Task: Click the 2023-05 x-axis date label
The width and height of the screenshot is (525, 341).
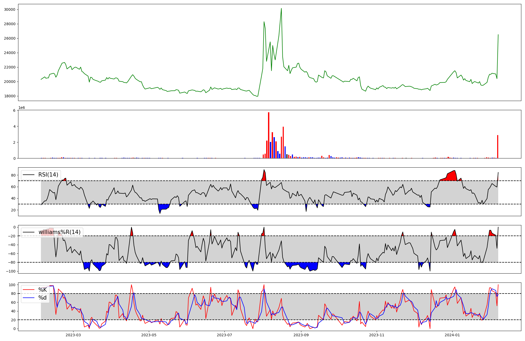Action: tap(149, 335)
